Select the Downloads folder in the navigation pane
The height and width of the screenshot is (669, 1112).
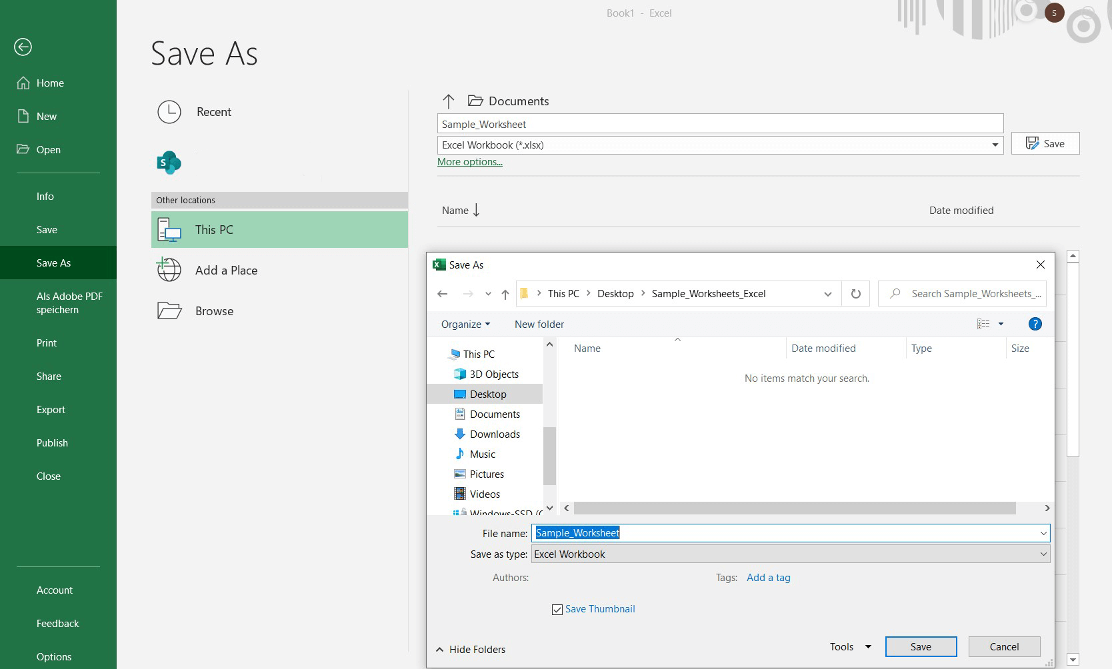pos(495,434)
